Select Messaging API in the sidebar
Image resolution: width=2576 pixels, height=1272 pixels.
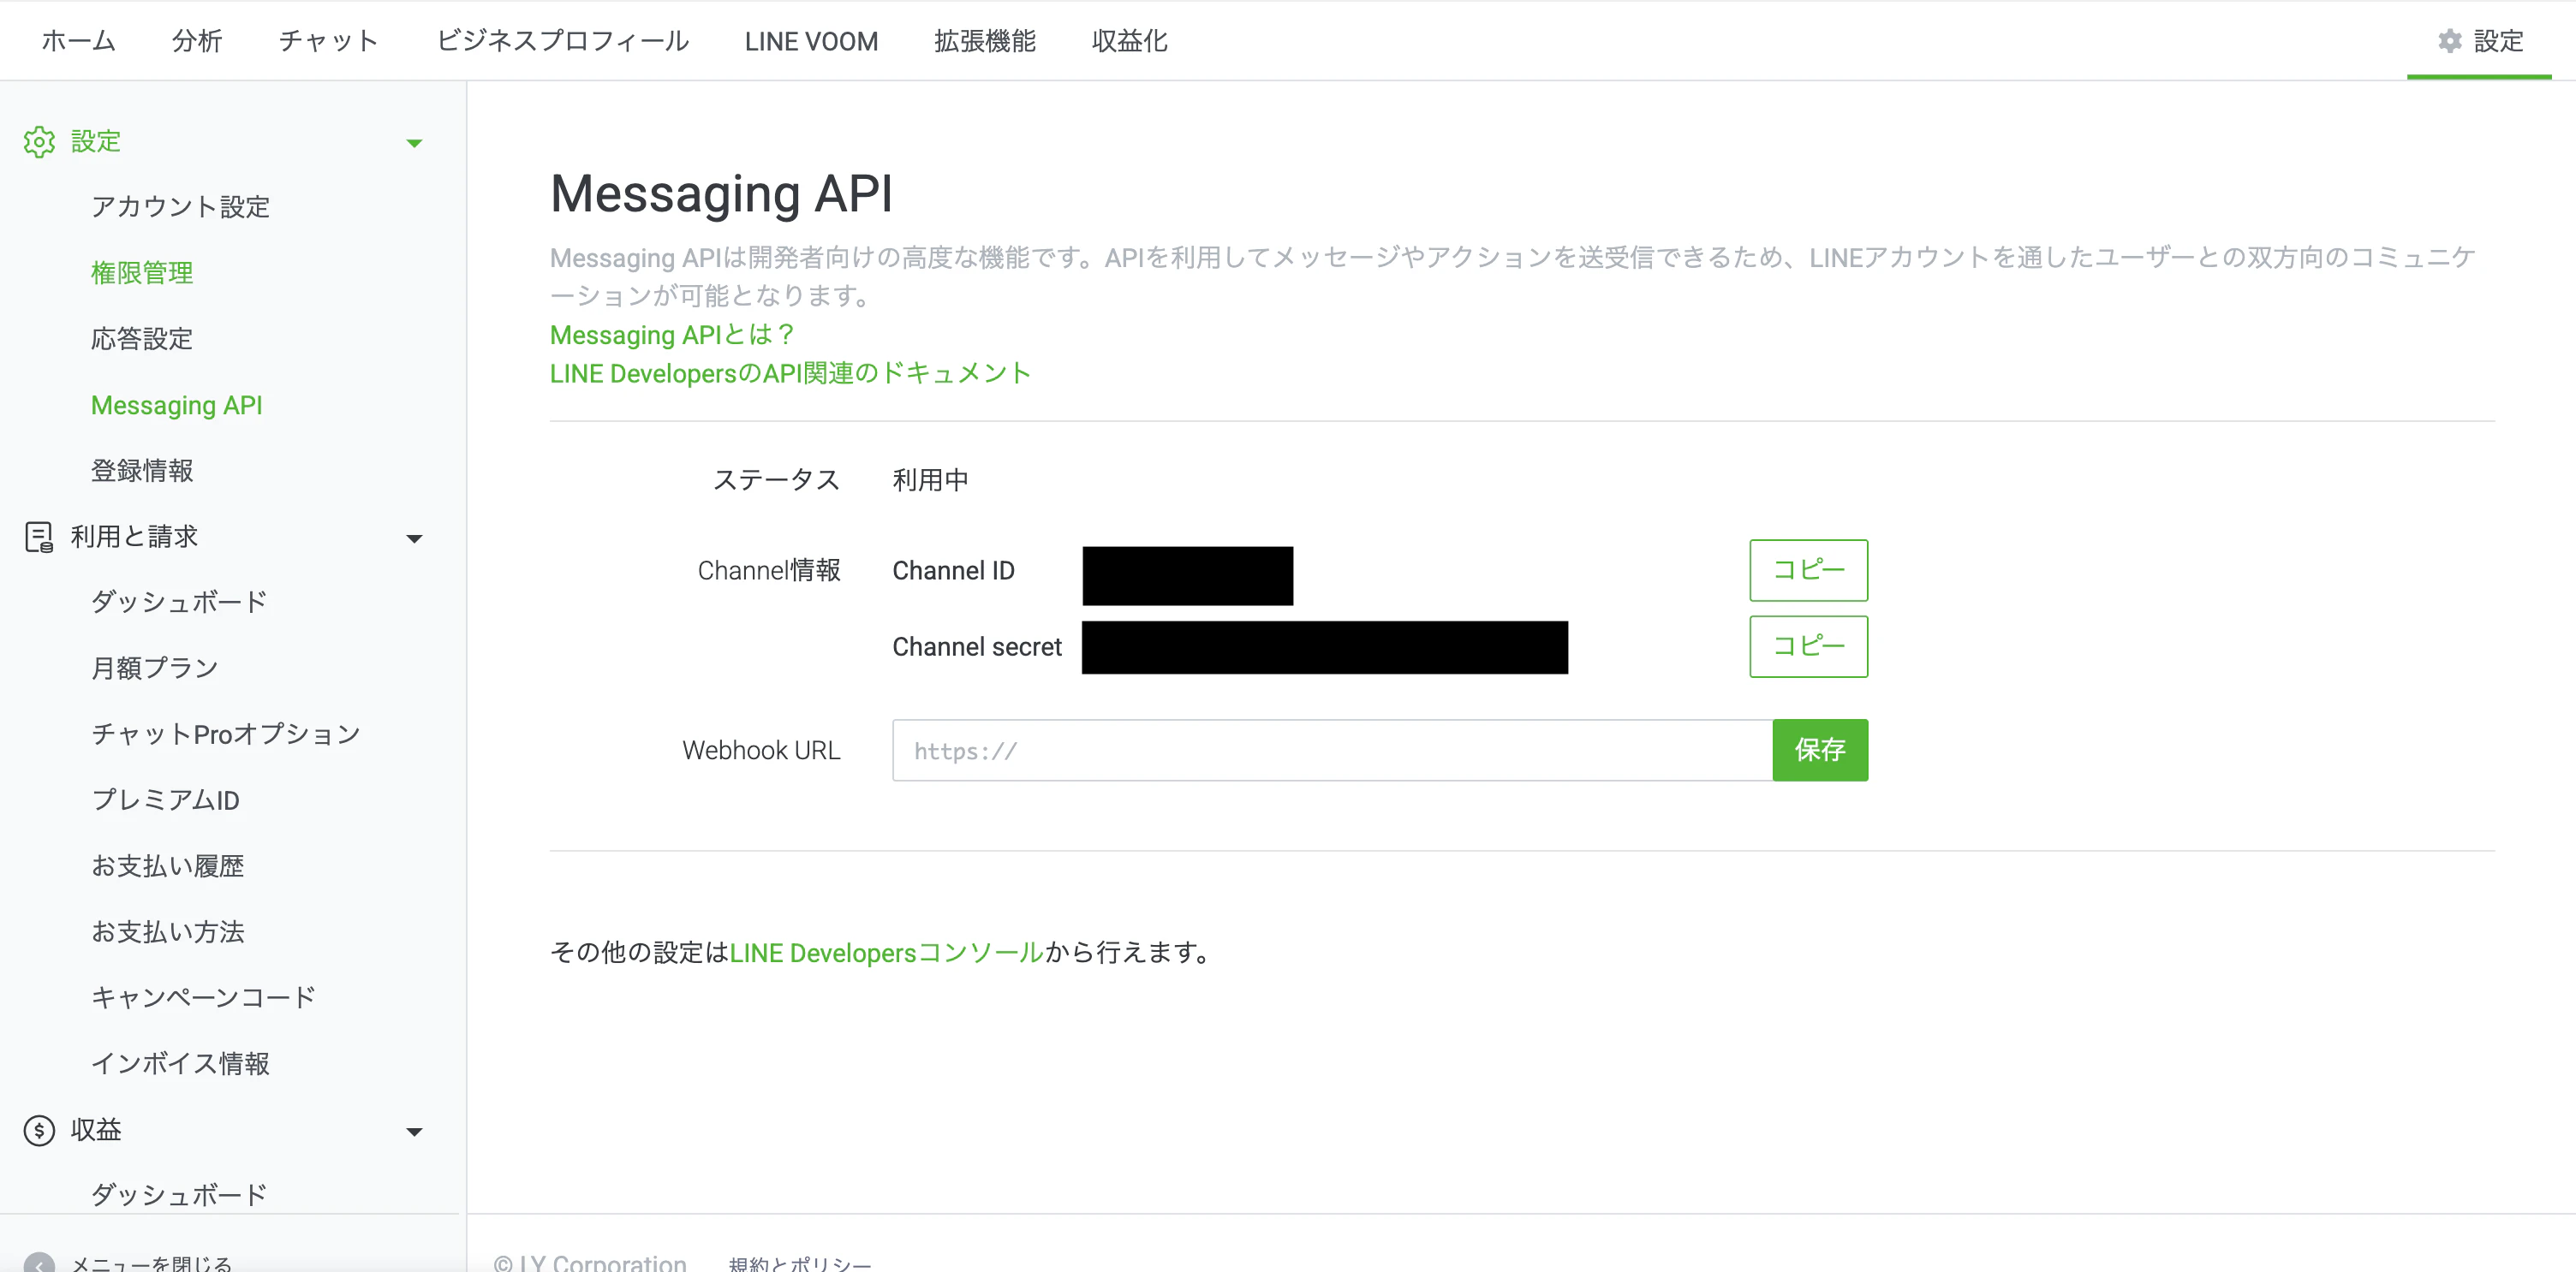177,406
